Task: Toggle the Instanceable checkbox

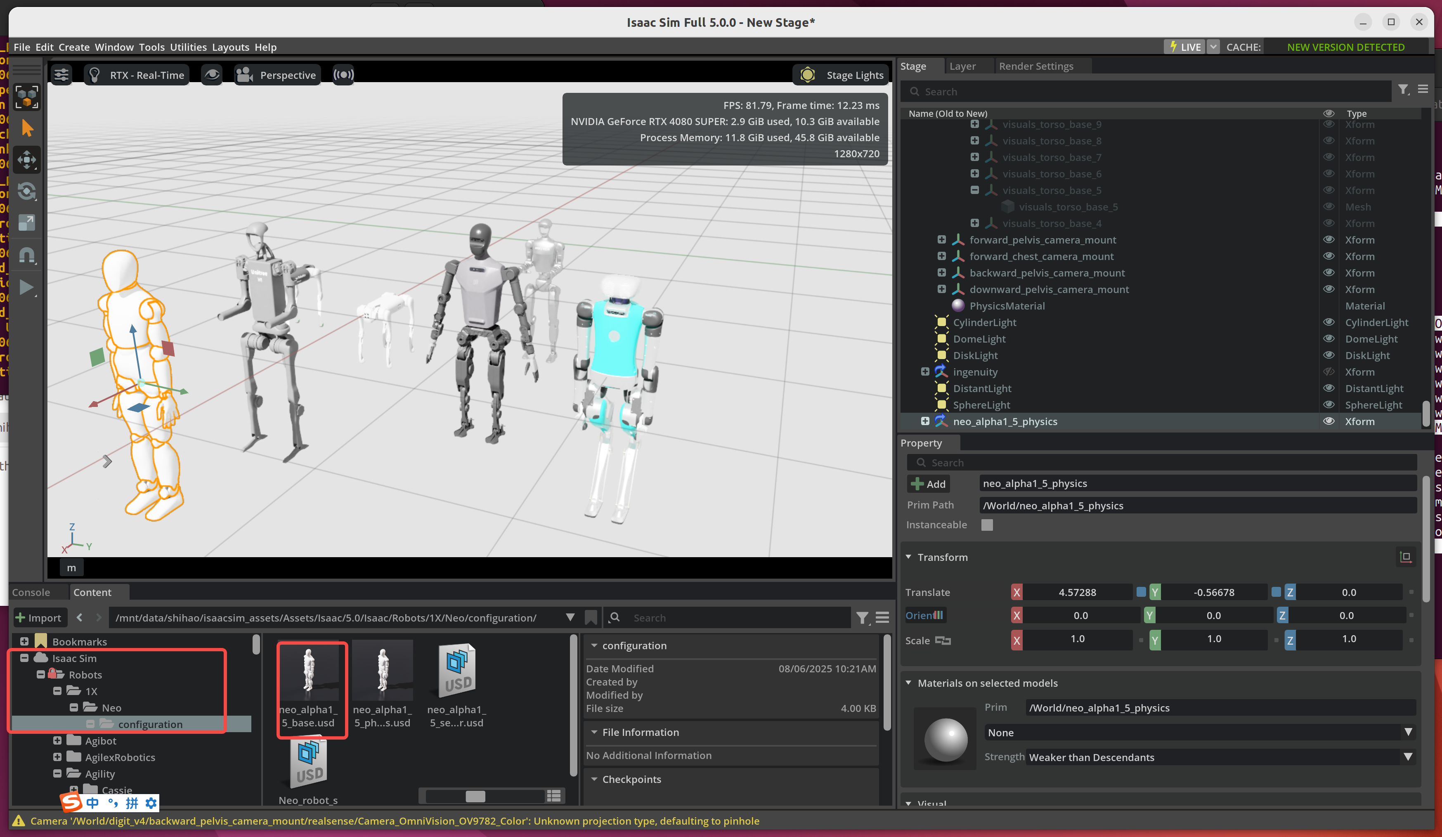Action: coord(987,525)
